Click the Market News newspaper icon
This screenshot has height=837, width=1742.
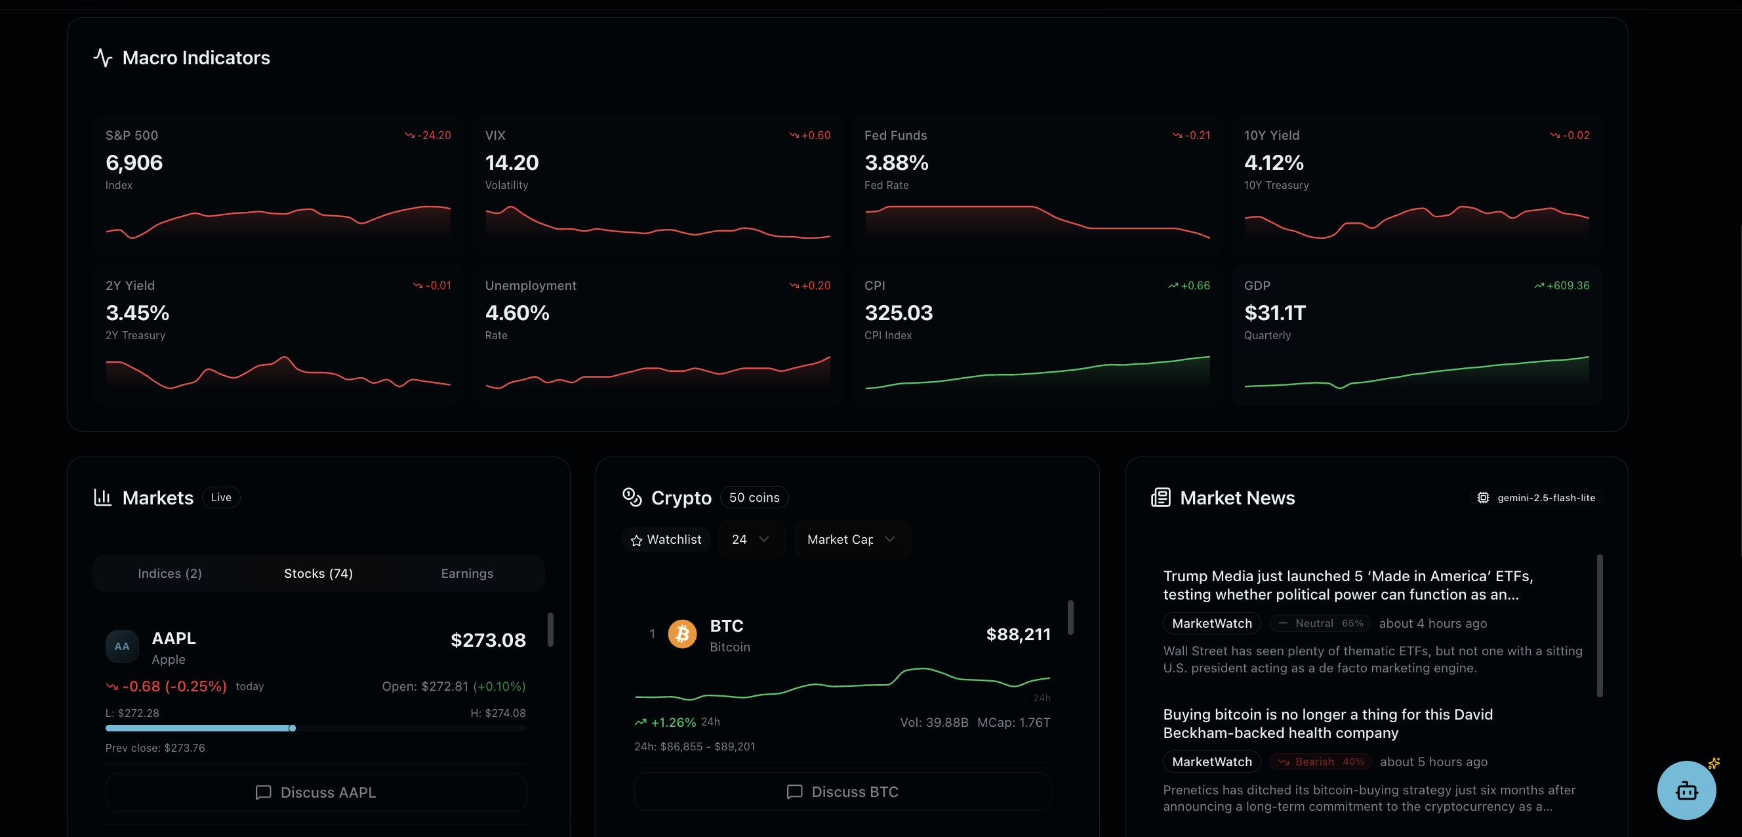(x=1160, y=498)
